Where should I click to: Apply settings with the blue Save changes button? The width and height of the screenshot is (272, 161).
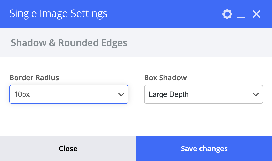coord(204,149)
